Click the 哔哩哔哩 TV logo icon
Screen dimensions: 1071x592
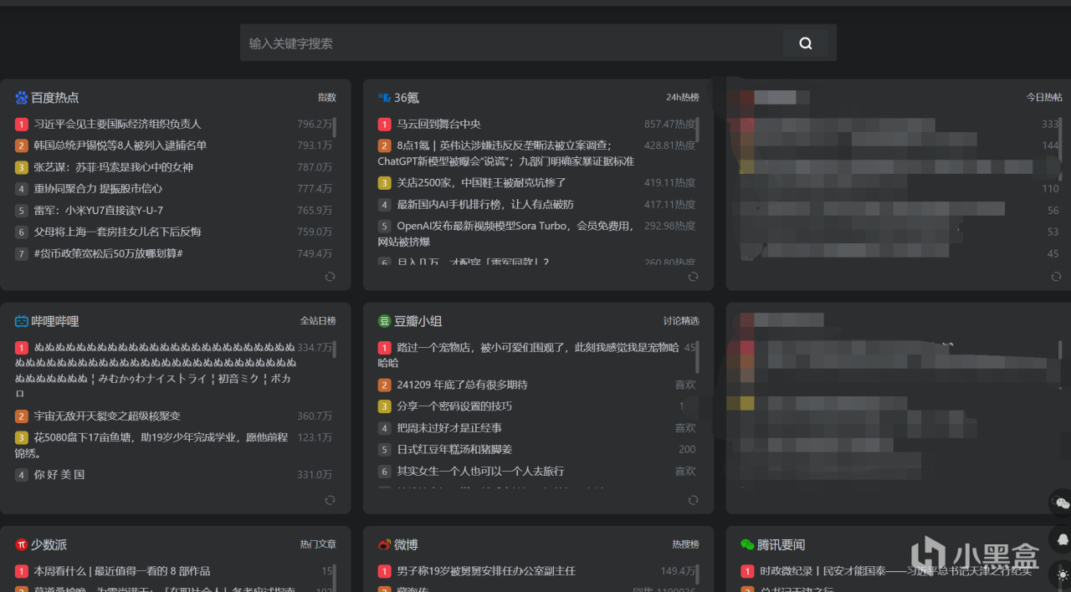[22, 321]
